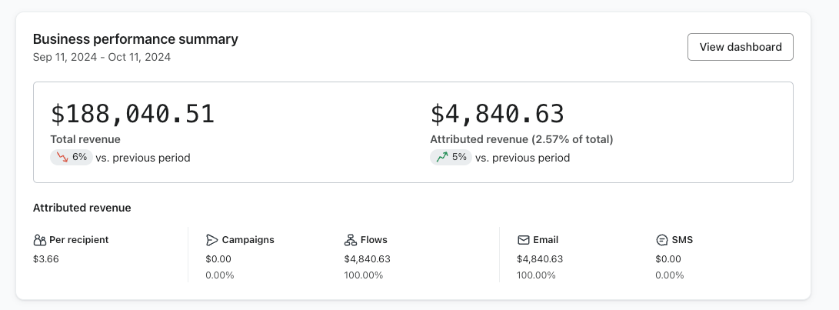Screen dimensions: 839x310
Task: Select the Sep 11 - Oct 11 date range
Action: point(102,57)
